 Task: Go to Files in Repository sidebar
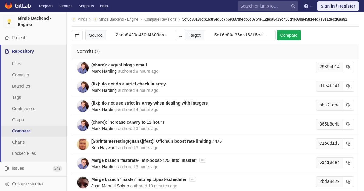[17, 64]
